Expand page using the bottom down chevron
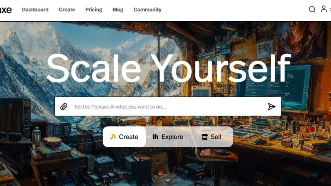This screenshot has width=331, height=186. (168, 180)
